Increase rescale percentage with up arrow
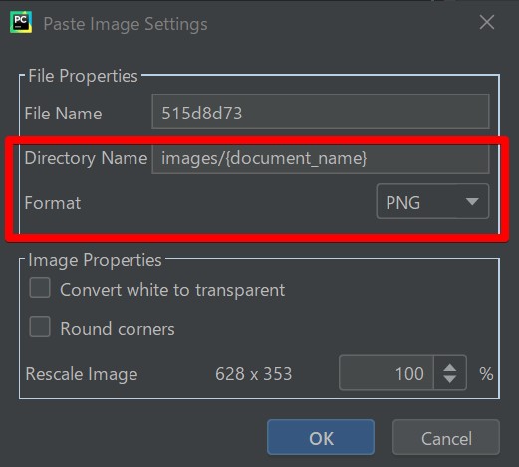Screen dimensions: 519x467 (x=450, y=367)
